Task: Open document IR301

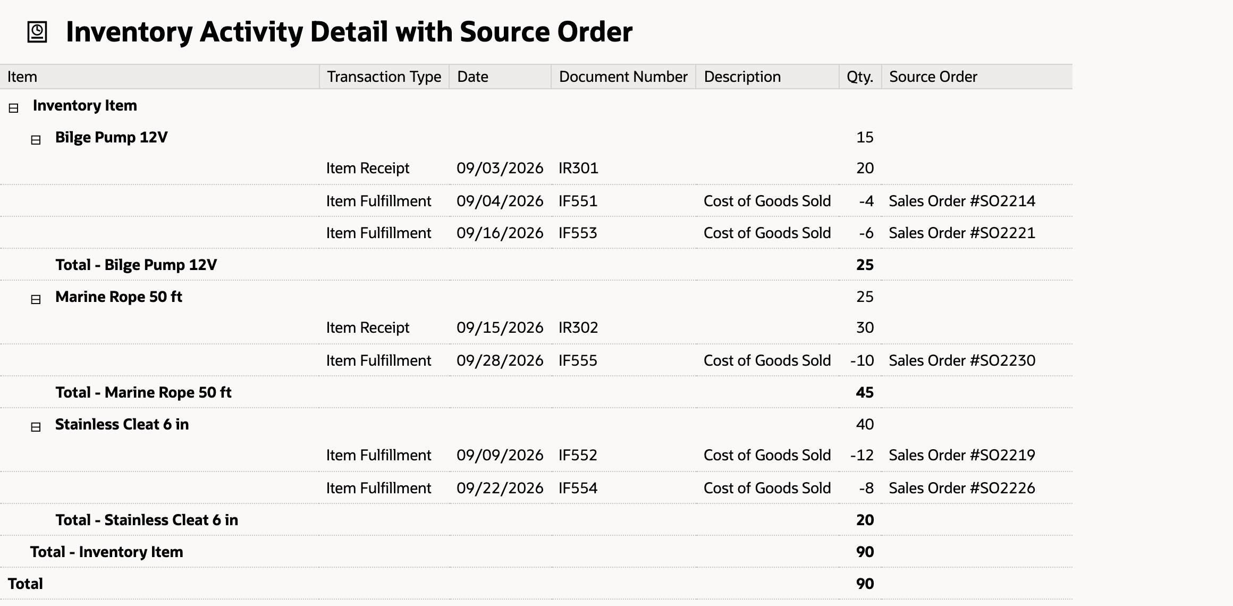Action: coord(578,168)
